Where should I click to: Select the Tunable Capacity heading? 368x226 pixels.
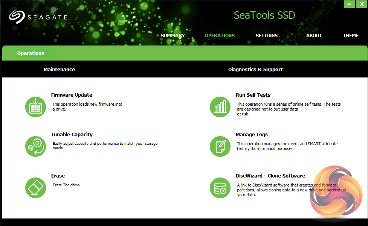72,134
